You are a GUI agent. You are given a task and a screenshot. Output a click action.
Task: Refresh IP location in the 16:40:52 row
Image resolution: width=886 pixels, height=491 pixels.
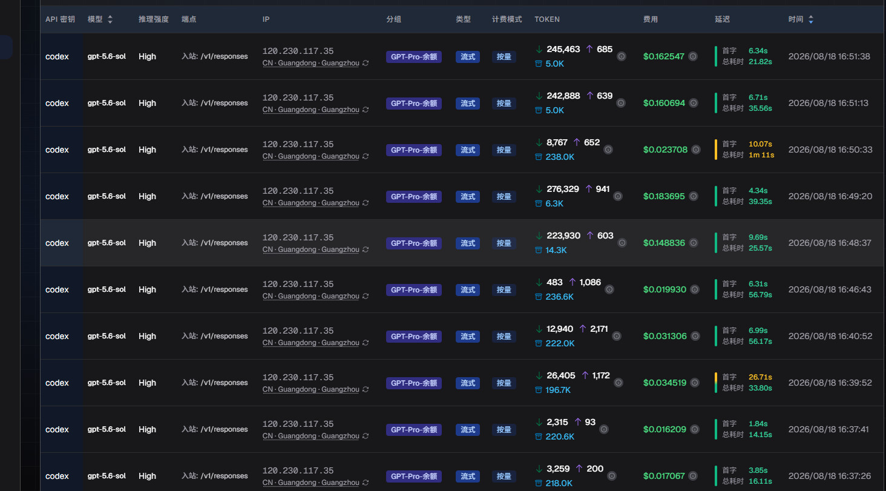point(366,343)
